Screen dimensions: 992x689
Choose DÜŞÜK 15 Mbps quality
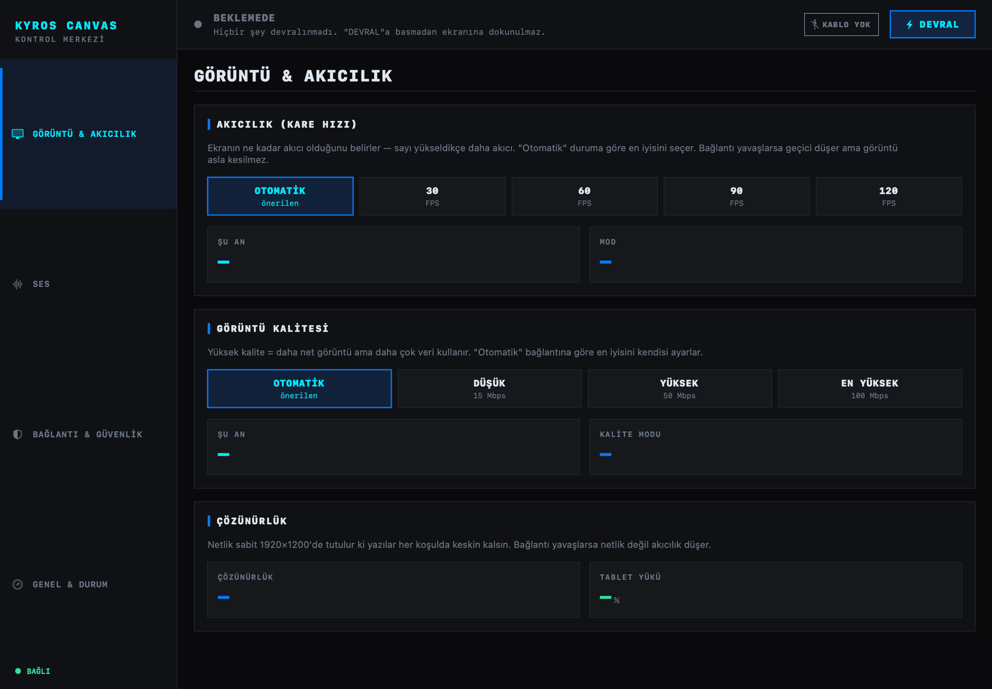click(489, 388)
